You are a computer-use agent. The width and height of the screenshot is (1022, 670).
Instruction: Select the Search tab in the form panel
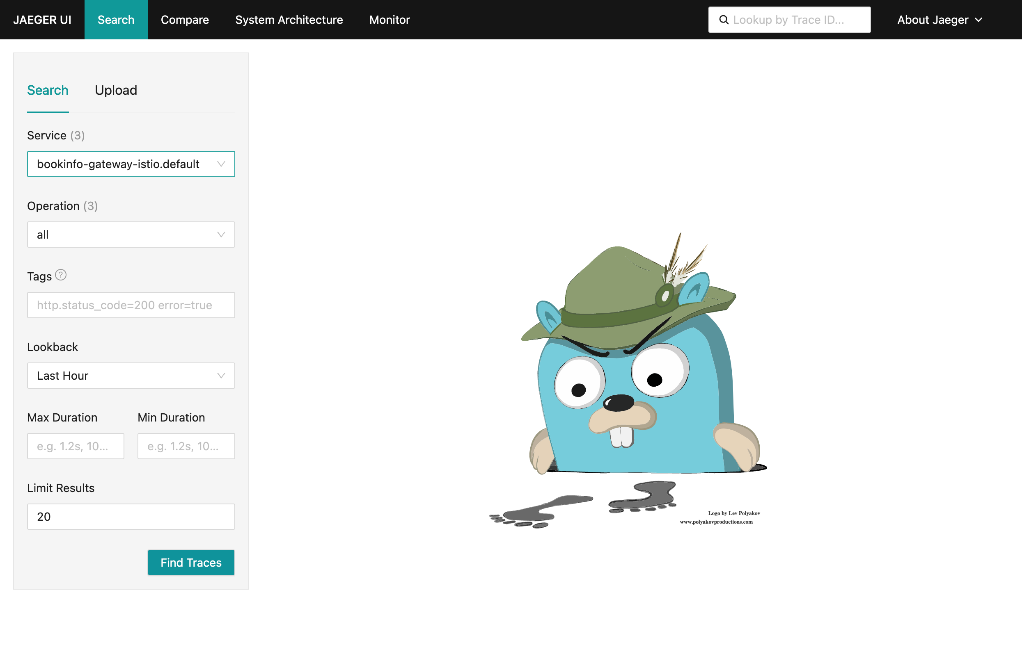48,90
